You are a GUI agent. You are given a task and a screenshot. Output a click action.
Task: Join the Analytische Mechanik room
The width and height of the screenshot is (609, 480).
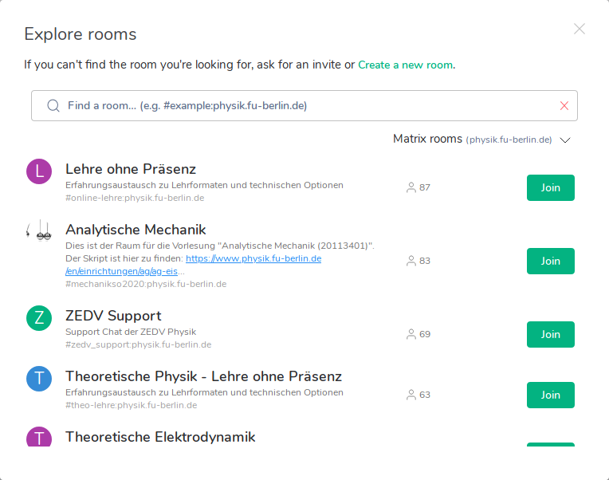(550, 261)
